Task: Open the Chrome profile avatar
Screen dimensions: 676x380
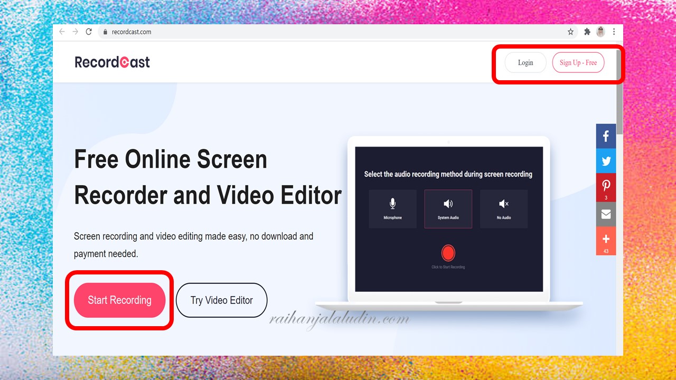Action: 600,32
